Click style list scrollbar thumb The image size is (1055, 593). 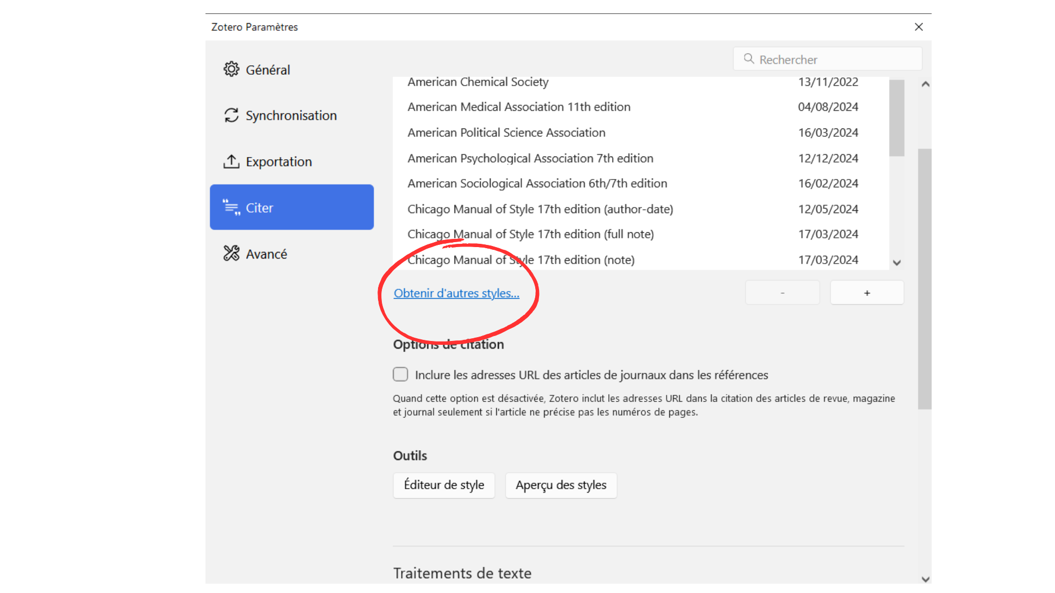coord(897,118)
